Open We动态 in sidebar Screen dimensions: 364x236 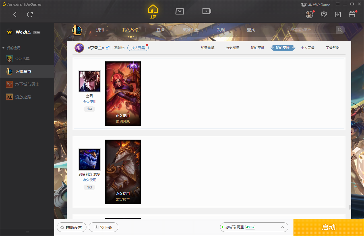tap(23, 32)
